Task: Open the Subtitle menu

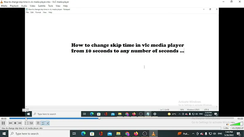Action: coord(42,6)
